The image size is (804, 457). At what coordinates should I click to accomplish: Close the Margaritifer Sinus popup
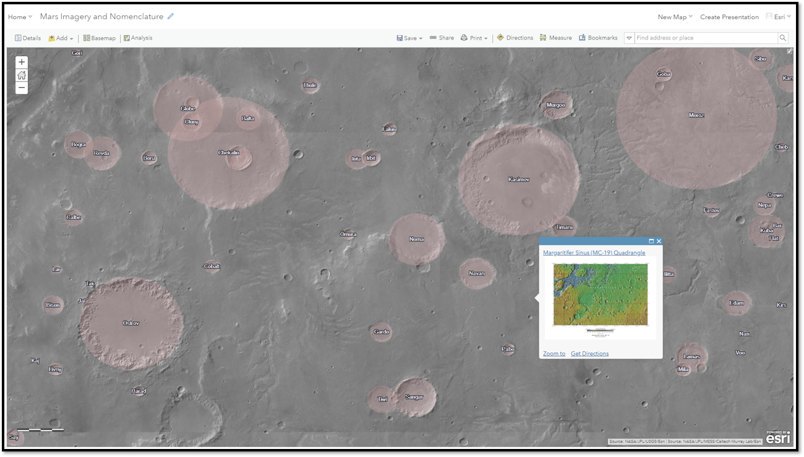659,241
